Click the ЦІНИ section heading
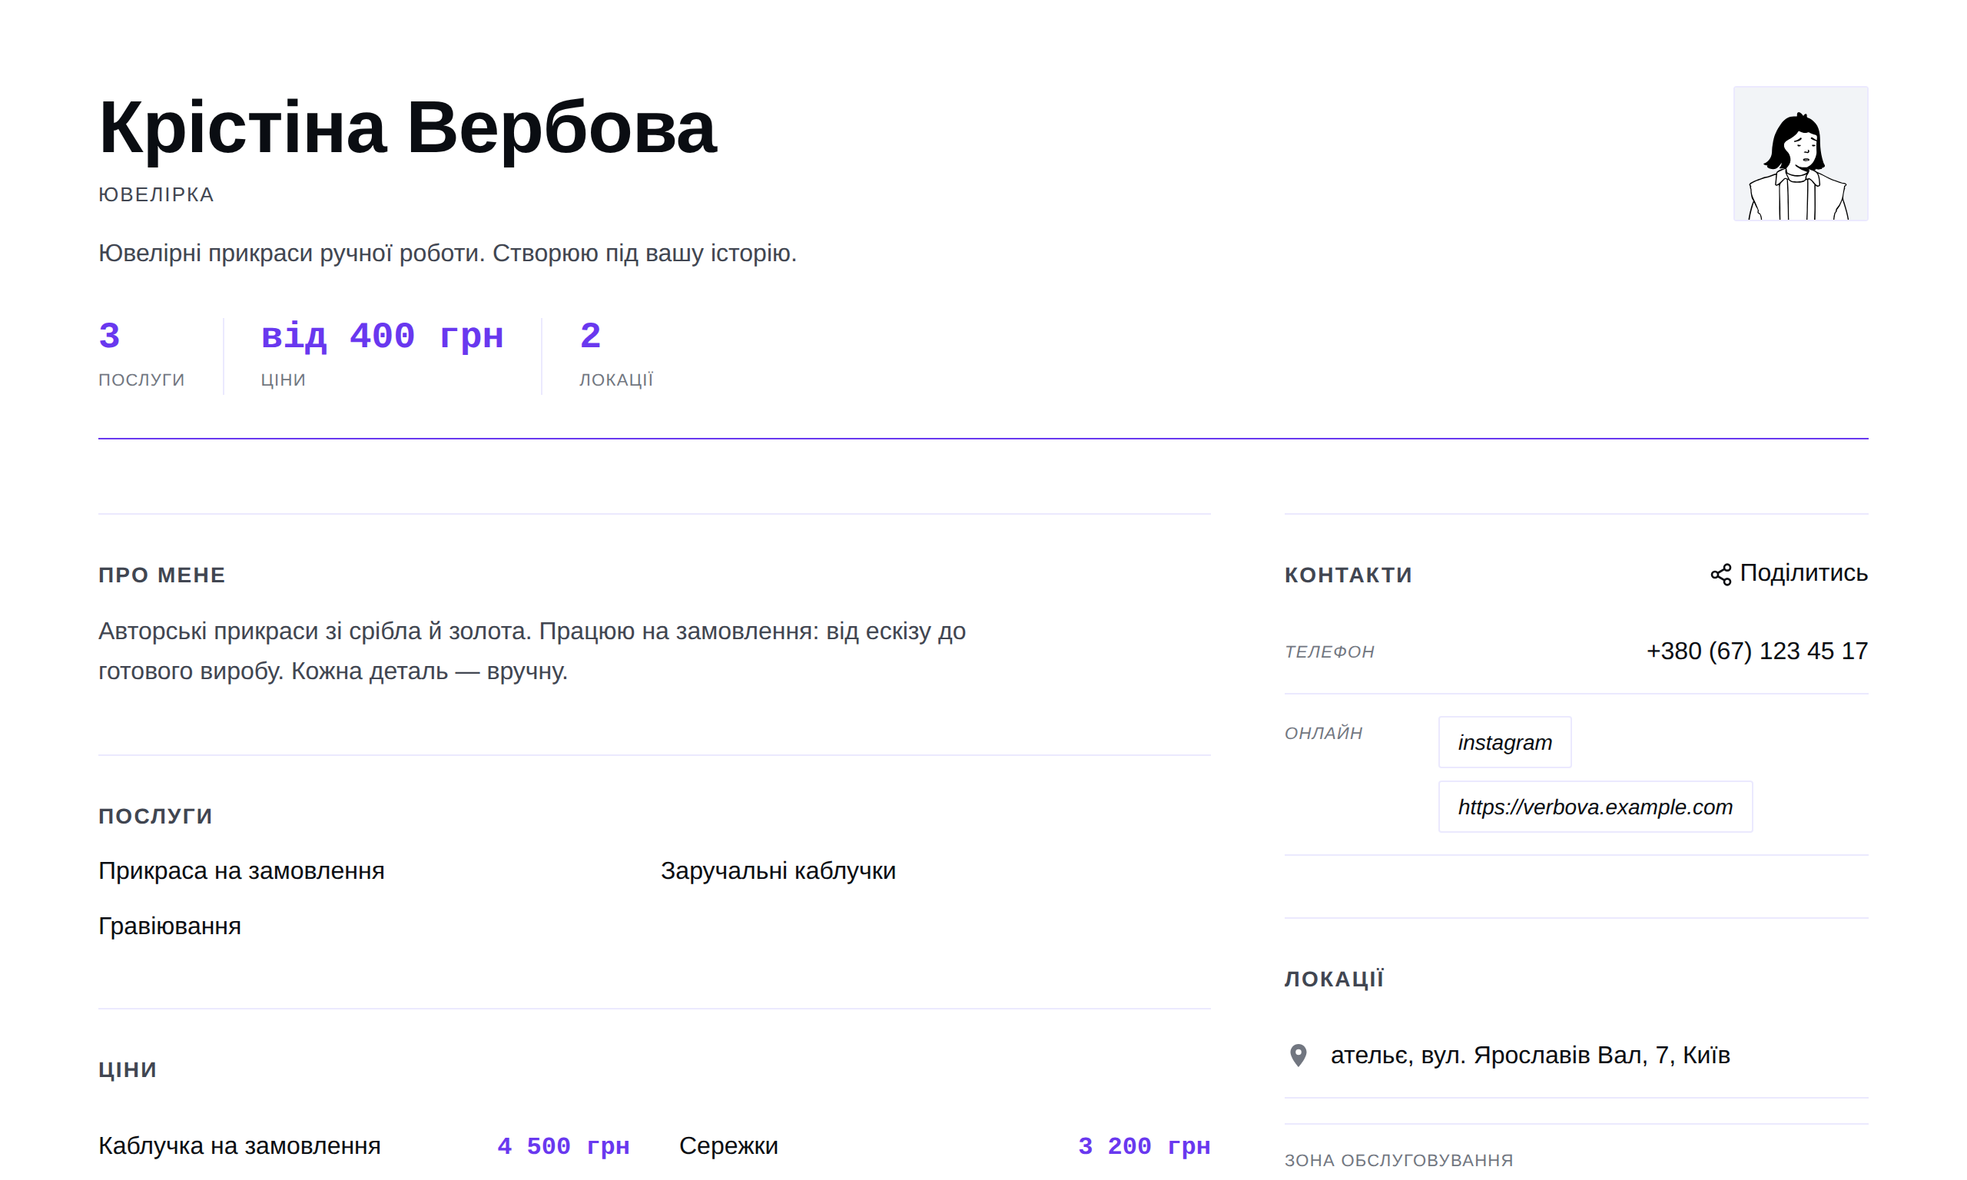 [128, 1069]
